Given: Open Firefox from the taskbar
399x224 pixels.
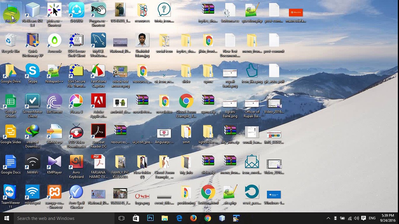Looking at the screenshot, I should click(193, 218).
